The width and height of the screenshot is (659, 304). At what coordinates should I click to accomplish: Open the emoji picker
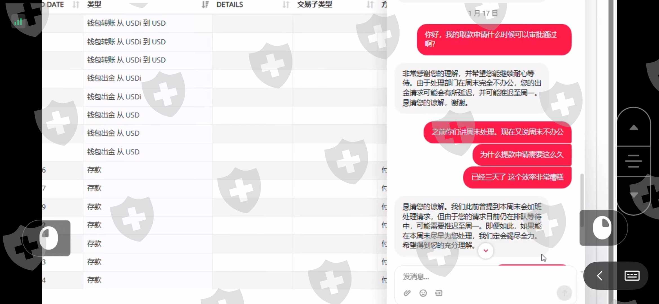coord(423,293)
